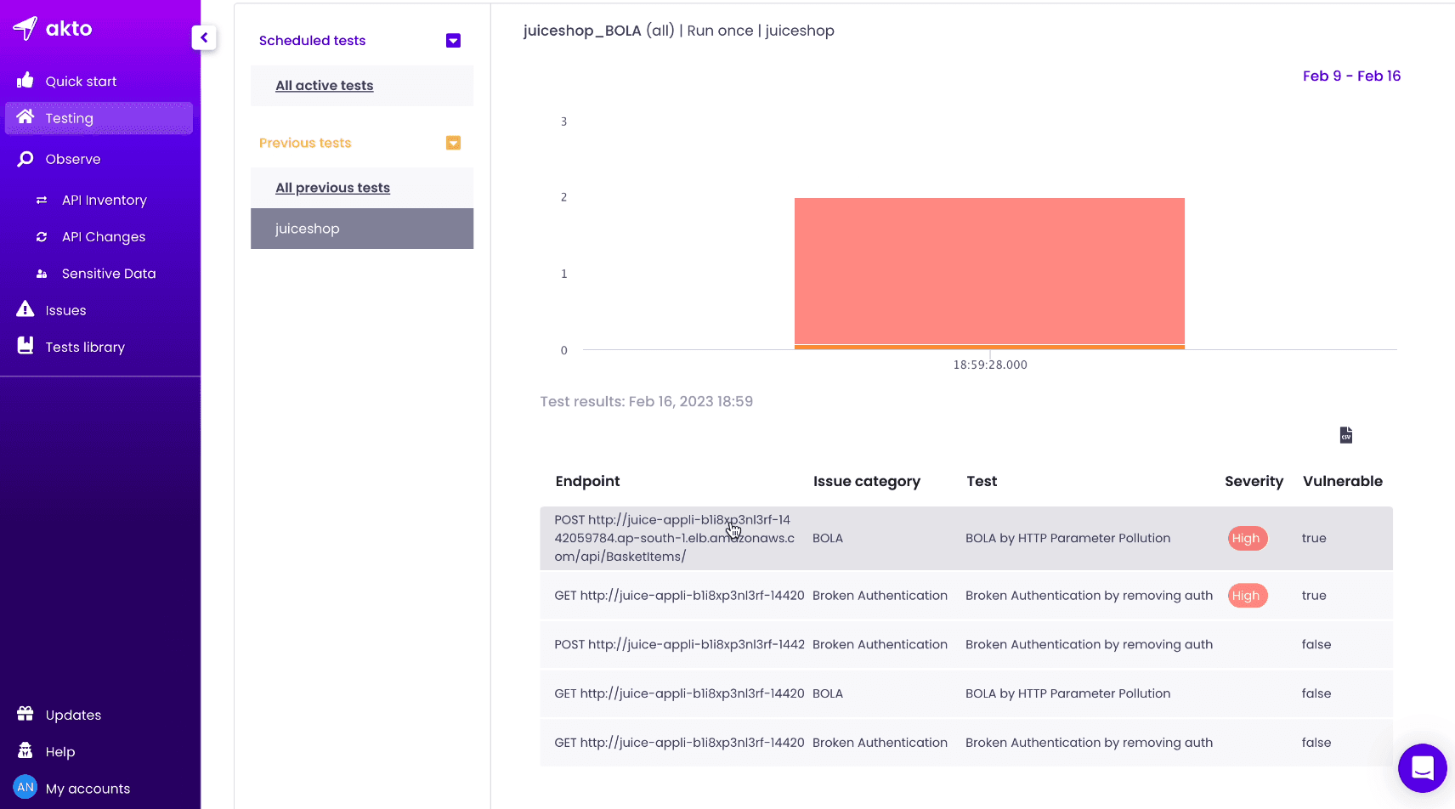Open Sensitive Data page
This screenshot has width=1455, height=809.
tap(109, 274)
